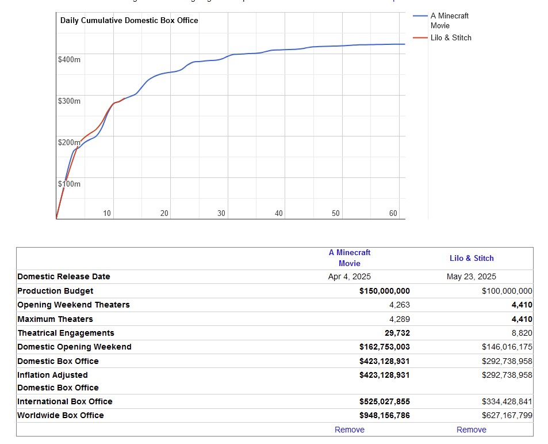
Task: Click the red line swatch in the chart legend
Action: [x=420, y=38]
